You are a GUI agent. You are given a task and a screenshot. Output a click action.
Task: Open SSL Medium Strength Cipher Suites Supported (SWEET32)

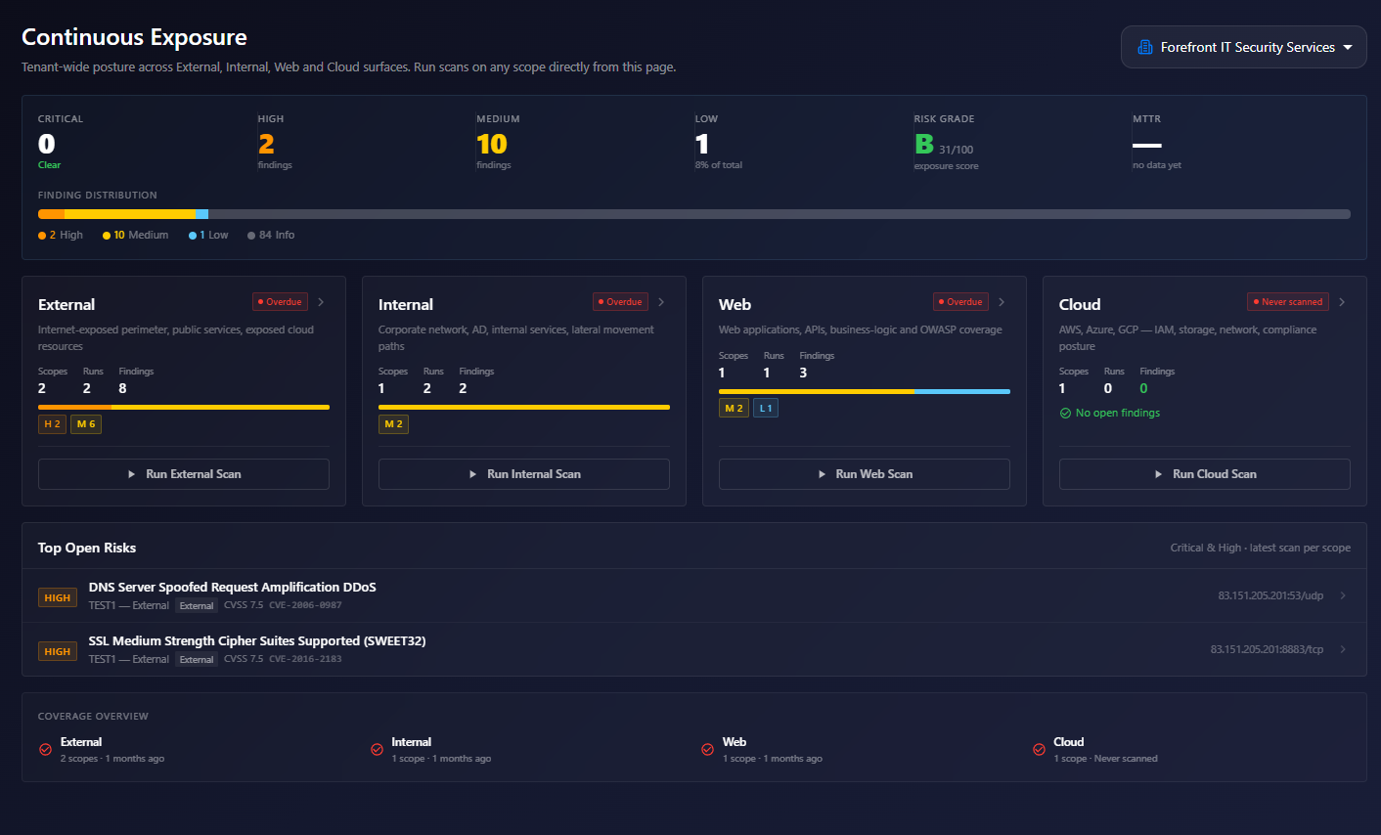click(x=257, y=641)
